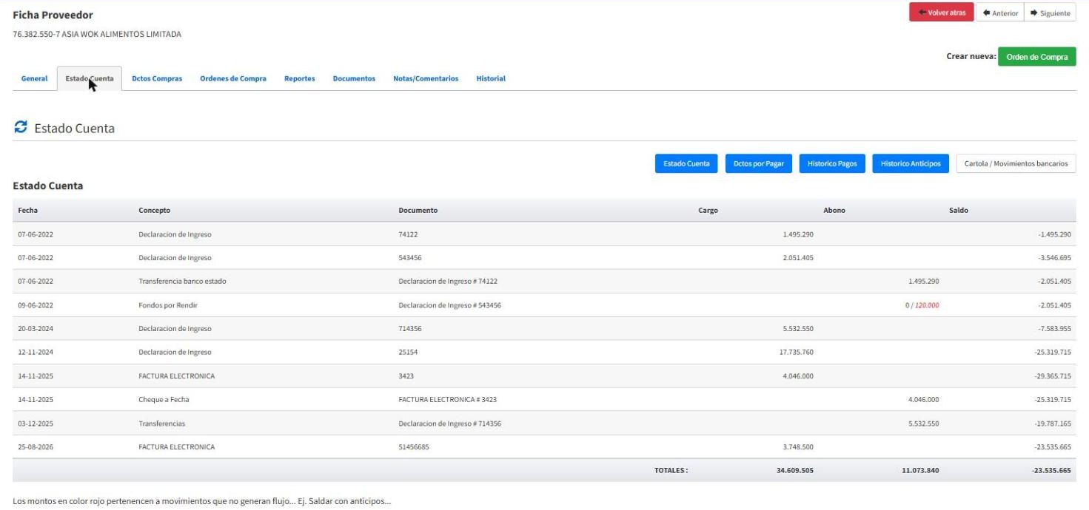
Task: Click FACTURA ELECTRONICA # 3423 document
Action: tap(447, 400)
